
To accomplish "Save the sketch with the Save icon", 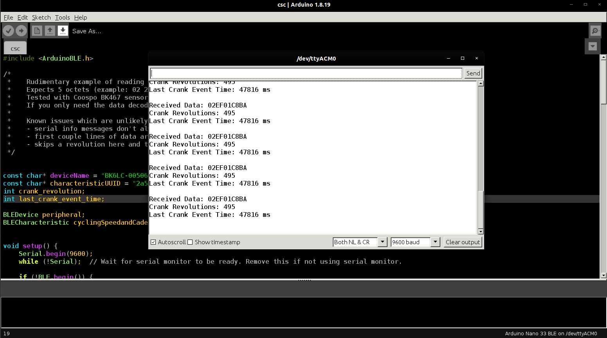I will 63,30.
